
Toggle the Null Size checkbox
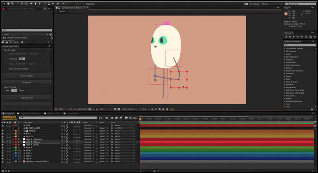(6, 59)
